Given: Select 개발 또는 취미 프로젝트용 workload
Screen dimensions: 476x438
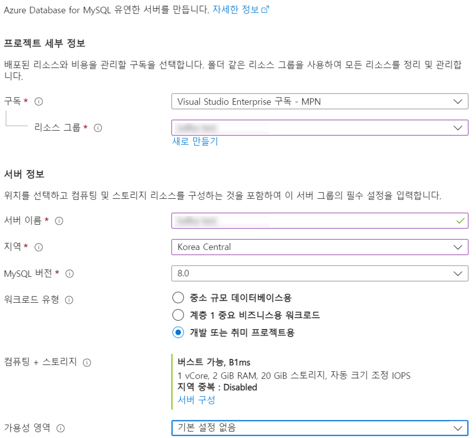Looking at the screenshot, I should [x=178, y=332].
